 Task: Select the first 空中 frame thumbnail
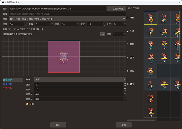point(151,58)
